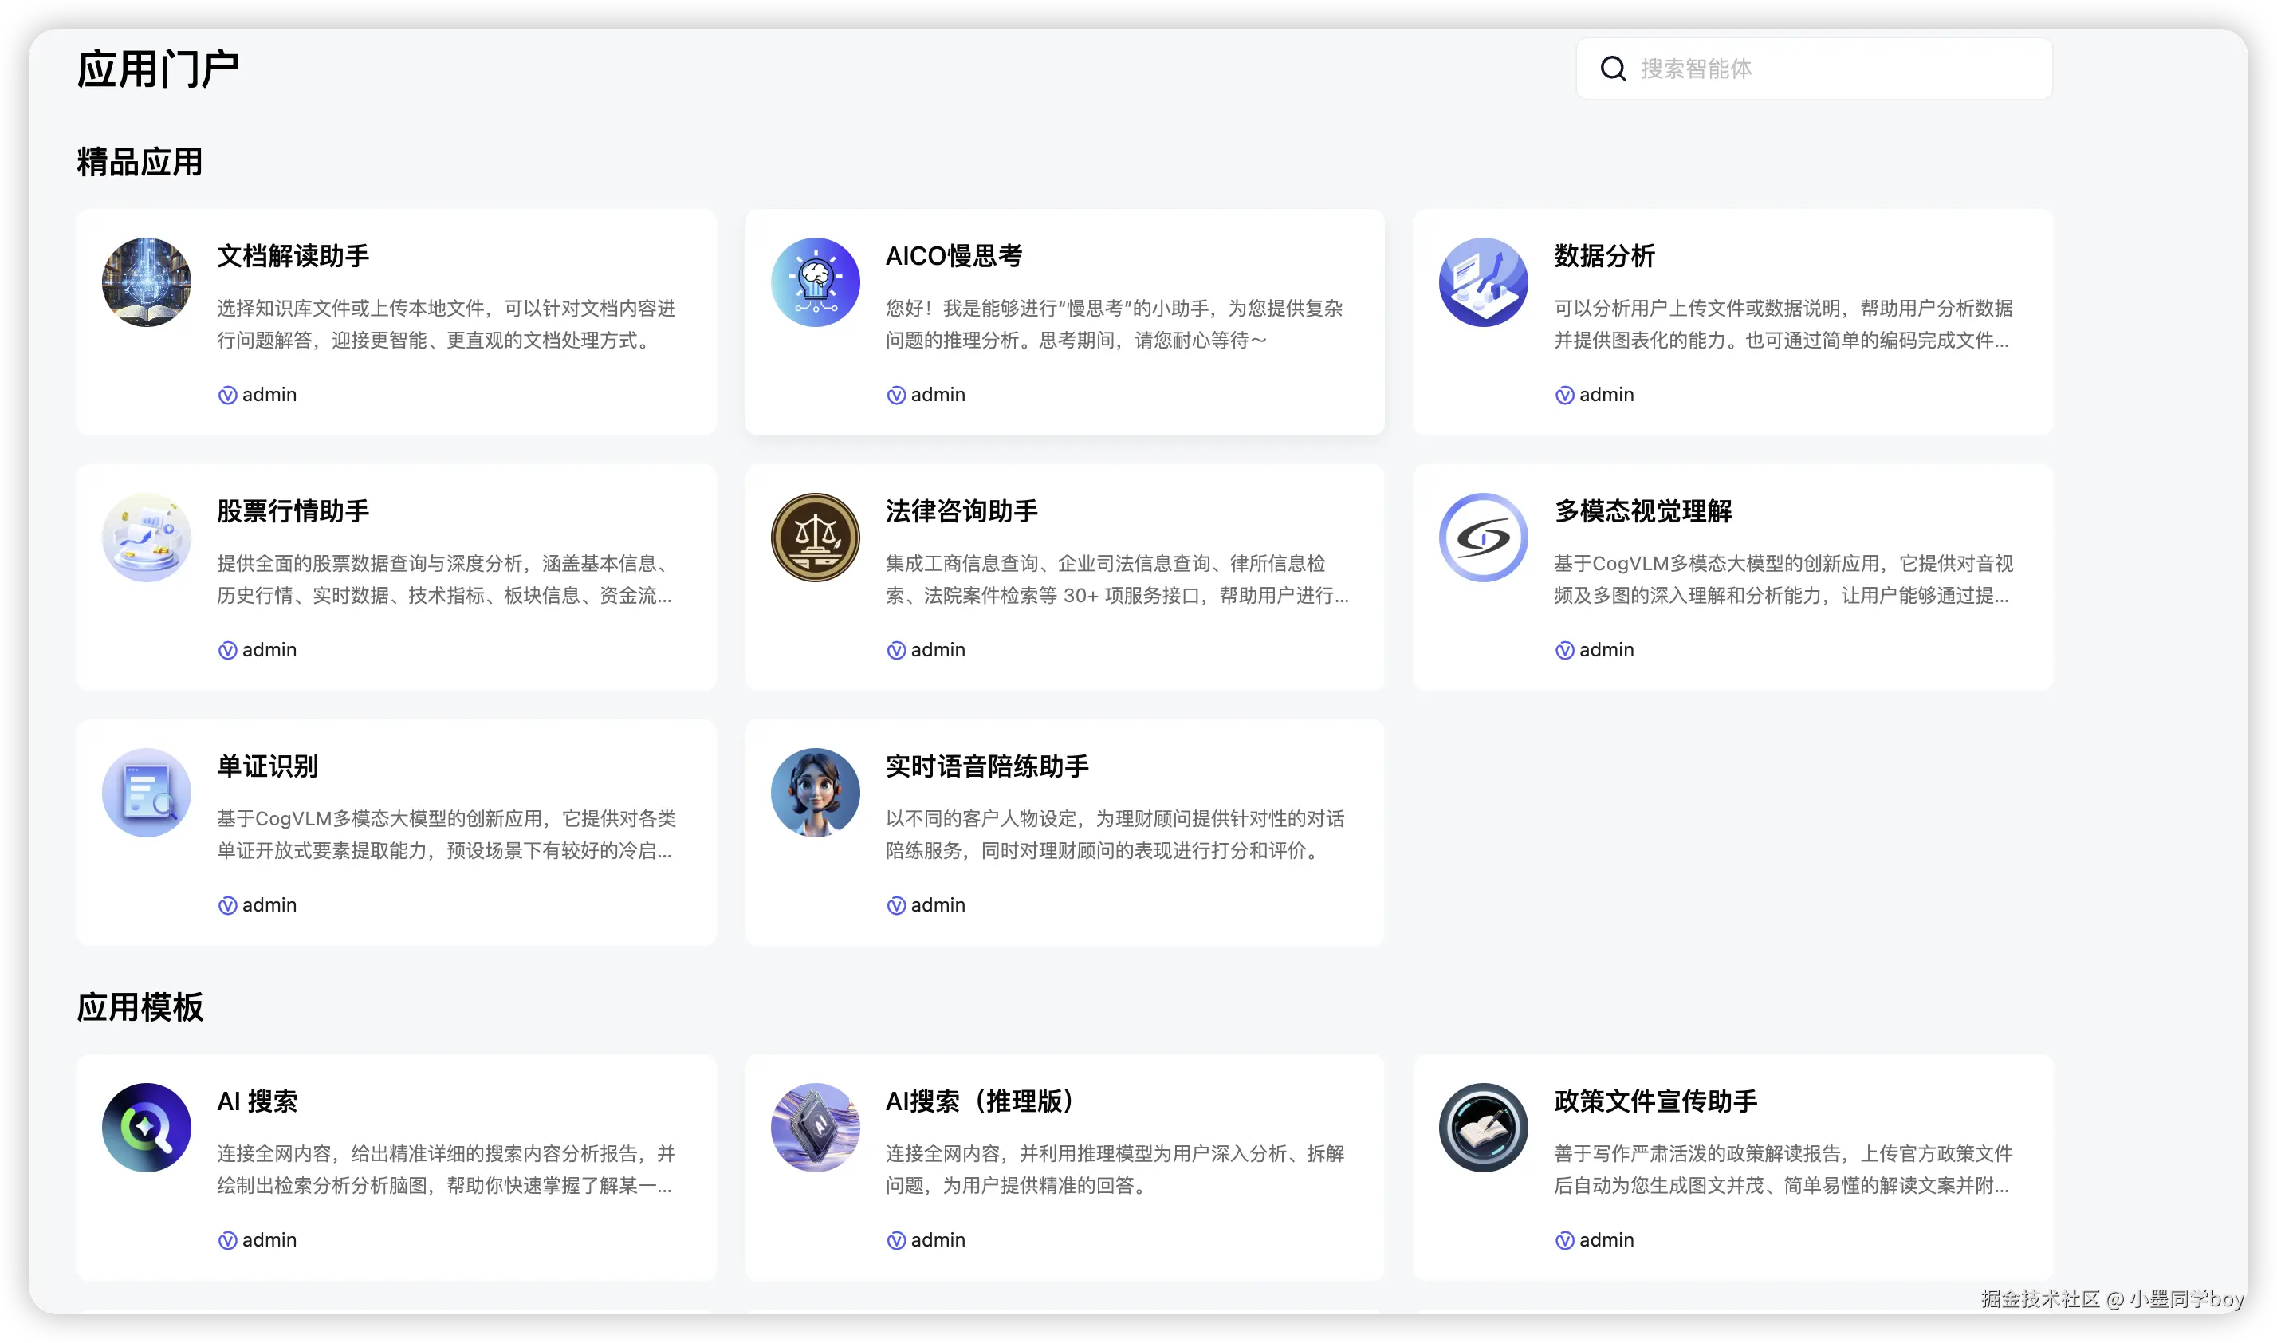Image resolution: width=2277 pixels, height=1343 pixels.
Task: Open the 多模态视觉理解 card title
Action: [1642, 511]
